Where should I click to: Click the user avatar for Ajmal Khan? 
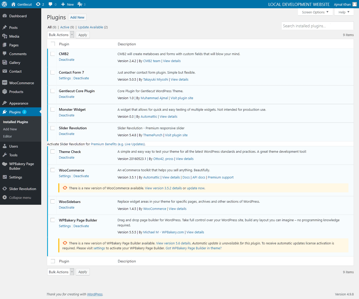pos(355,4)
